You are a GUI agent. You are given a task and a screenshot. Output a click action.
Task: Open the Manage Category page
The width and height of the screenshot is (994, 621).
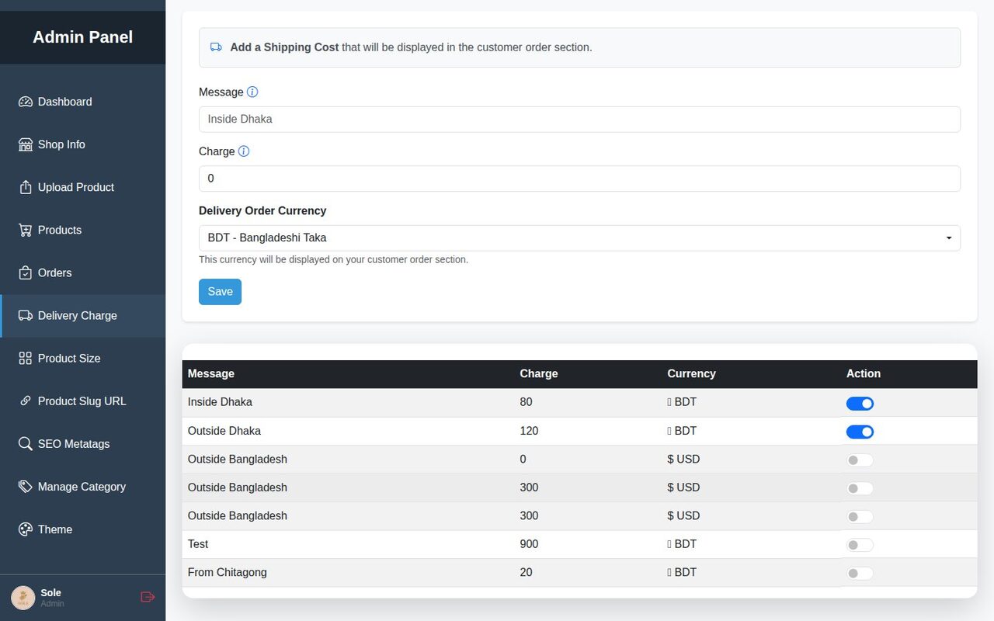coord(82,487)
